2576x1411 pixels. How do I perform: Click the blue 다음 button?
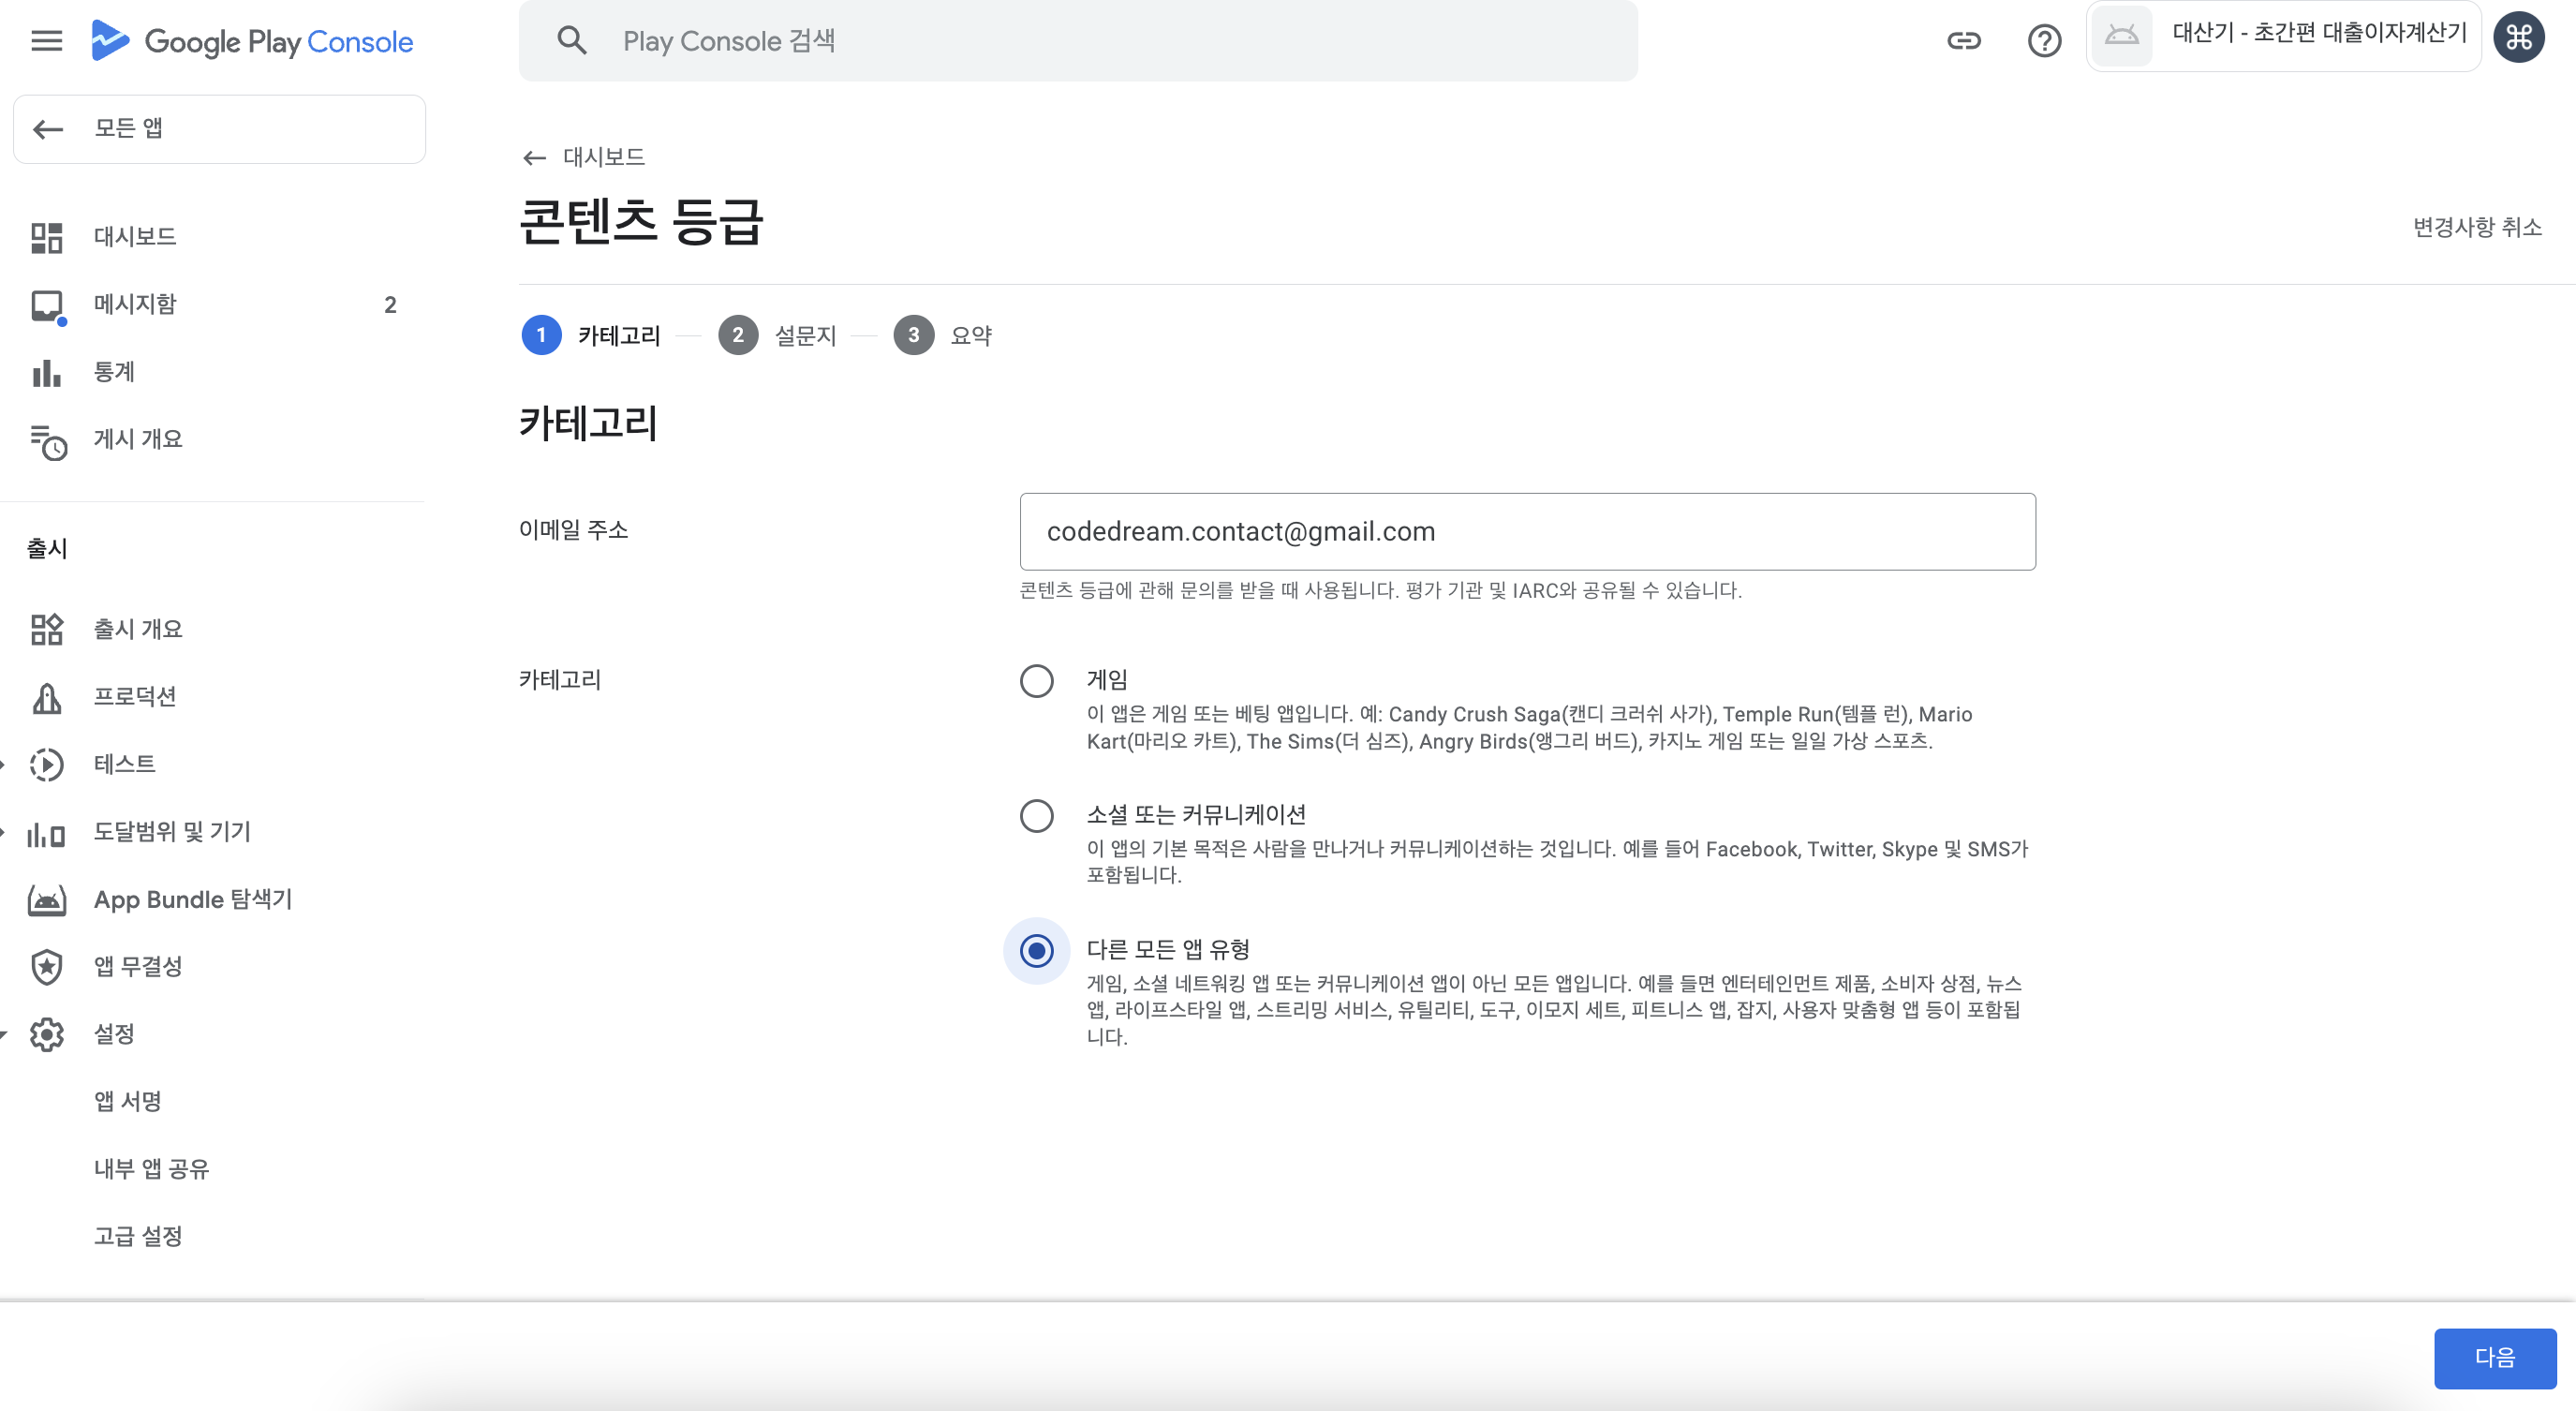pos(2494,1357)
